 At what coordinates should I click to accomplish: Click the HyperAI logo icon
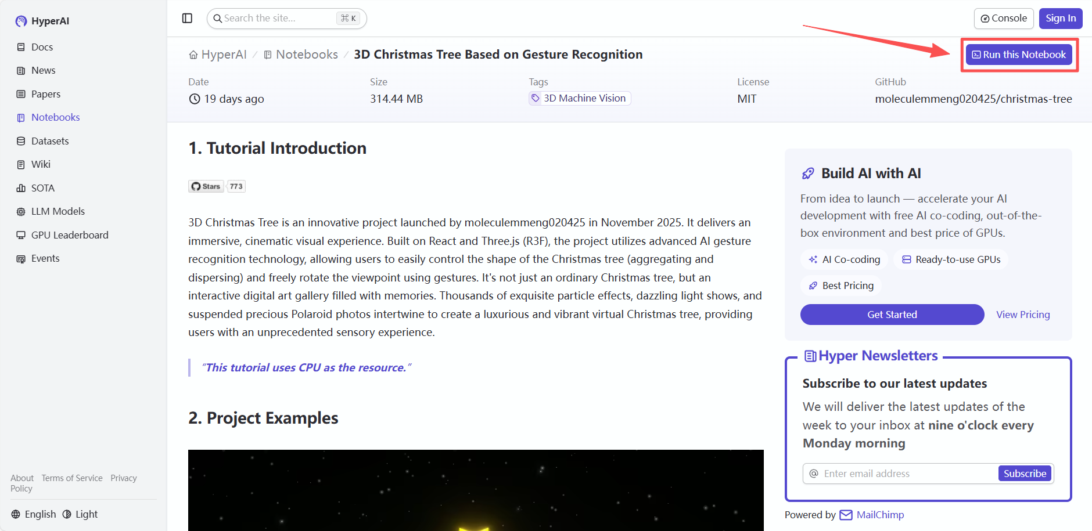pyautogui.click(x=21, y=21)
